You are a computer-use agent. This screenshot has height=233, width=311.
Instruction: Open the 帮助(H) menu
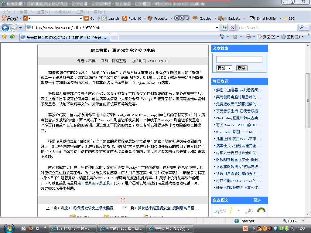[x=100, y=12]
